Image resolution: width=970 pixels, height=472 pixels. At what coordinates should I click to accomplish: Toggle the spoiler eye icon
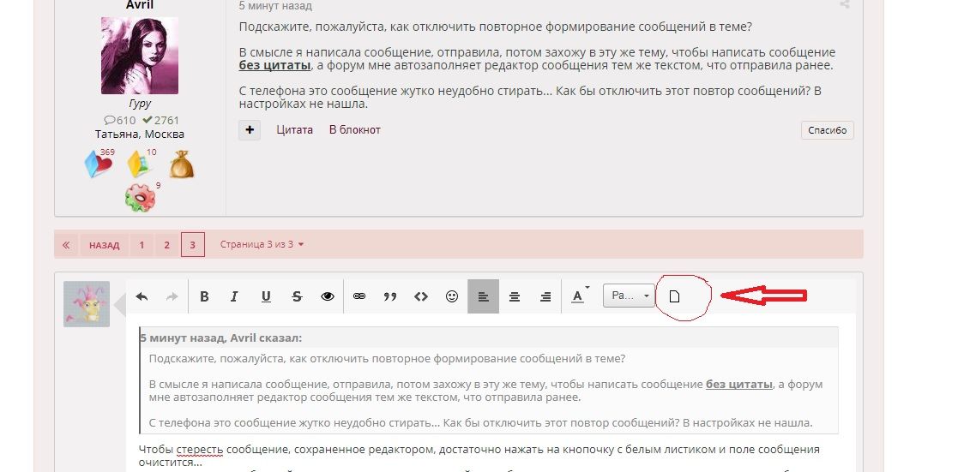[328, 296]
